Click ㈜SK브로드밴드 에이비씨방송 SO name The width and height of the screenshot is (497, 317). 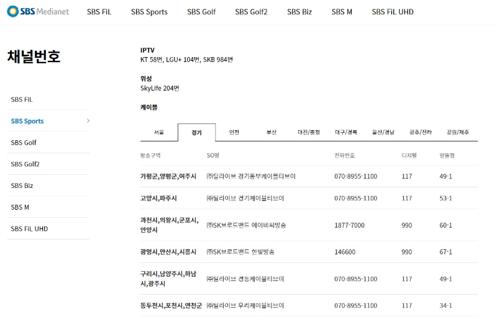(246, 225)
